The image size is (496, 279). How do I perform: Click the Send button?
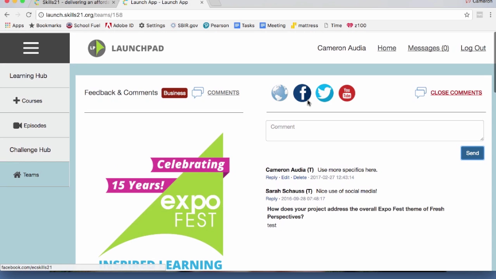(472, 153)
